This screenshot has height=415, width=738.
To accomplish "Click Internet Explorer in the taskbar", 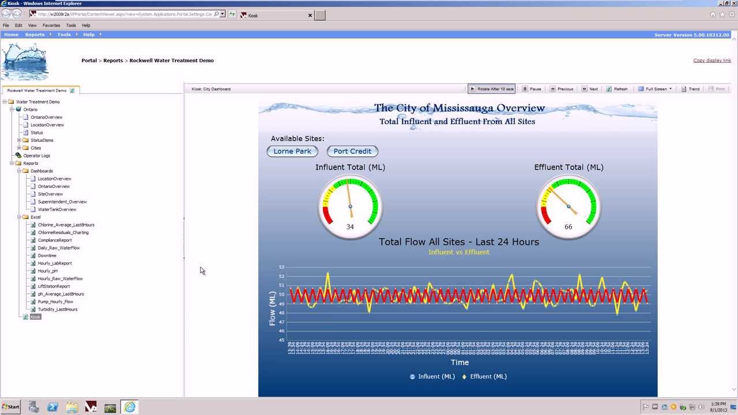I will point(130,407).
